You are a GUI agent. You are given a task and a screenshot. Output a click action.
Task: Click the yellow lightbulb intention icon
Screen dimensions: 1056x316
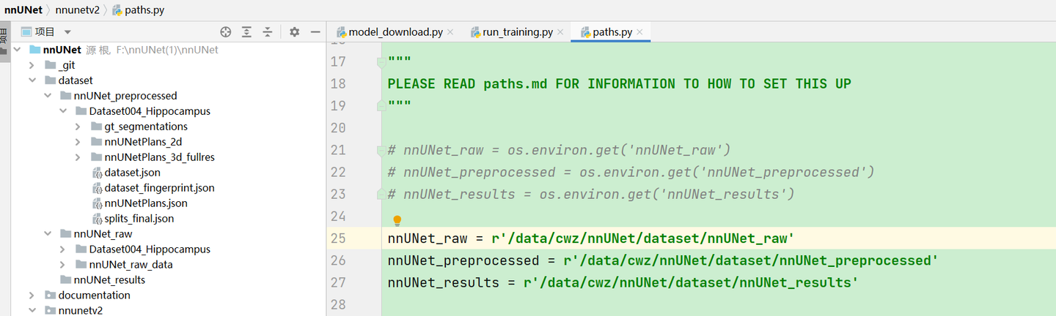[397, 220]
